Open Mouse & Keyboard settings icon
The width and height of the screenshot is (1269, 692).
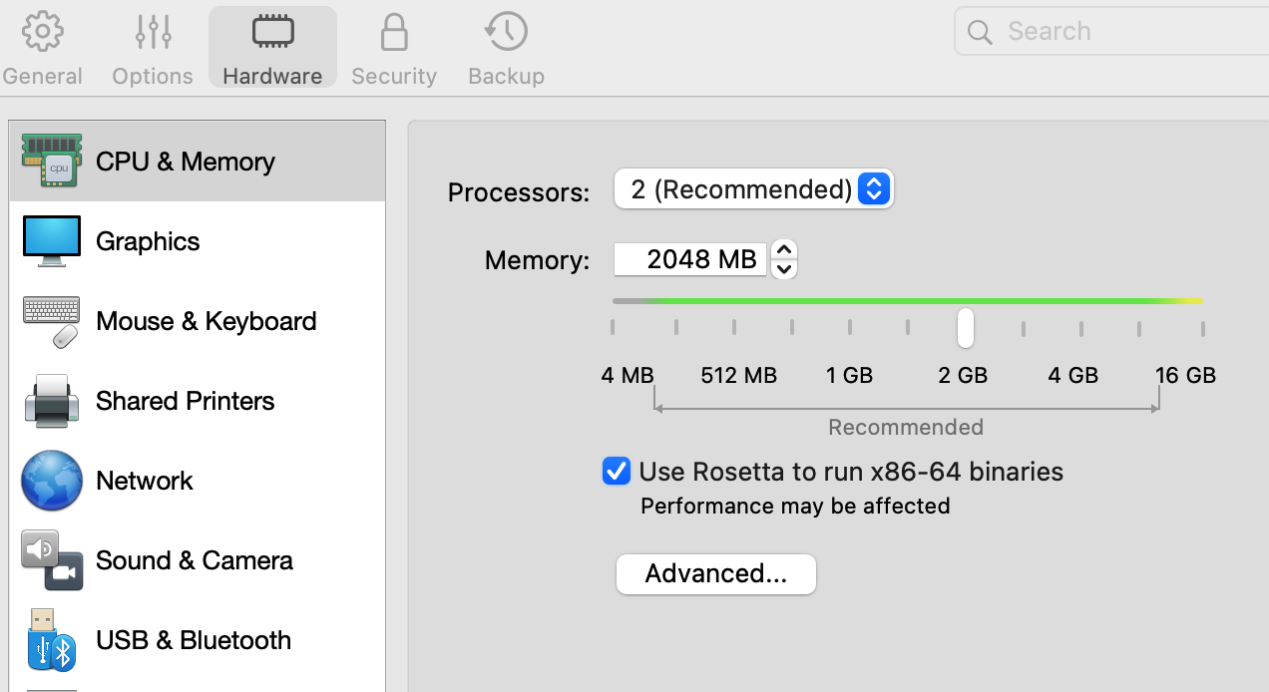51,321
